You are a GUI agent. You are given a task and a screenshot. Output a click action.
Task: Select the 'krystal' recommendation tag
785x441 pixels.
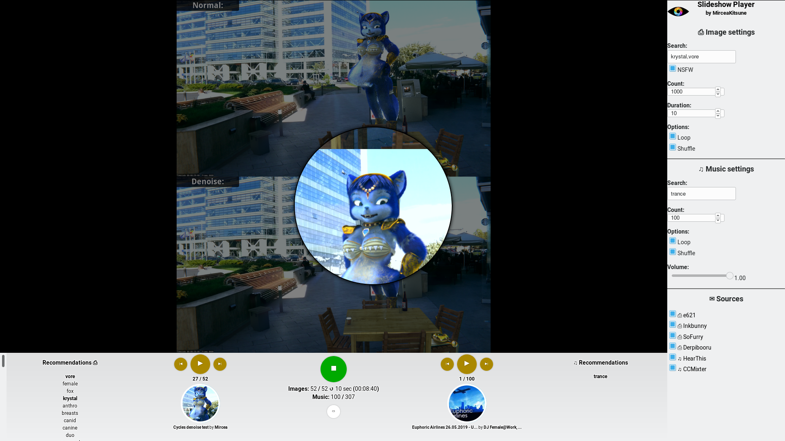pos(70,399)
